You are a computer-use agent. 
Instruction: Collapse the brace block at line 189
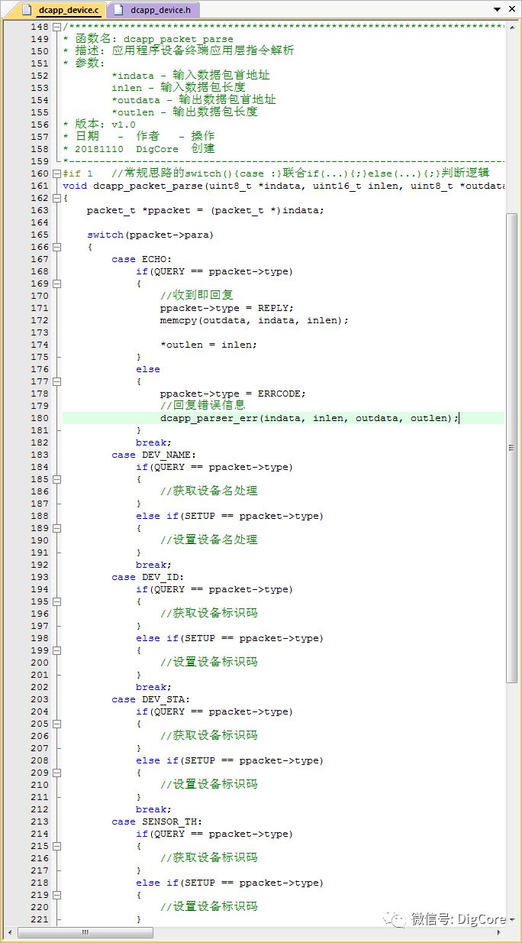pyautogui.click(x=56, y=528)
